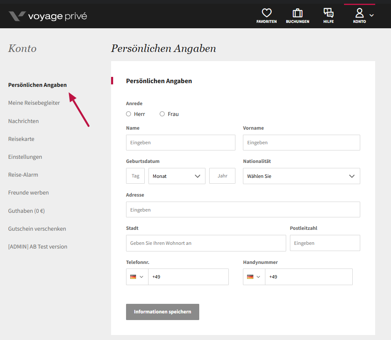Click Informationen speichern button
Viewport: 391px width, 340px height.
(163, 312)
